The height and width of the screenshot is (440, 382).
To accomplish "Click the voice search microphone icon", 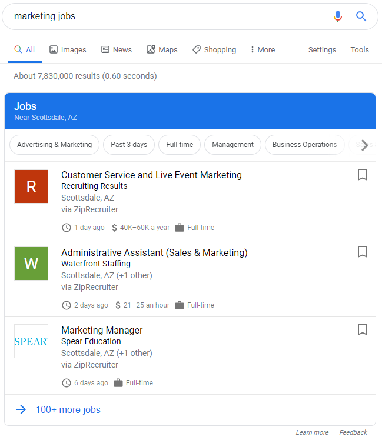I will click(338, 16).
